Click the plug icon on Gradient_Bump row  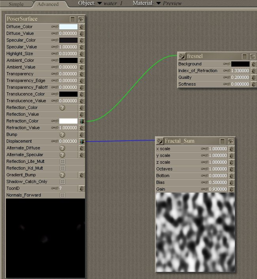point(81,175)
